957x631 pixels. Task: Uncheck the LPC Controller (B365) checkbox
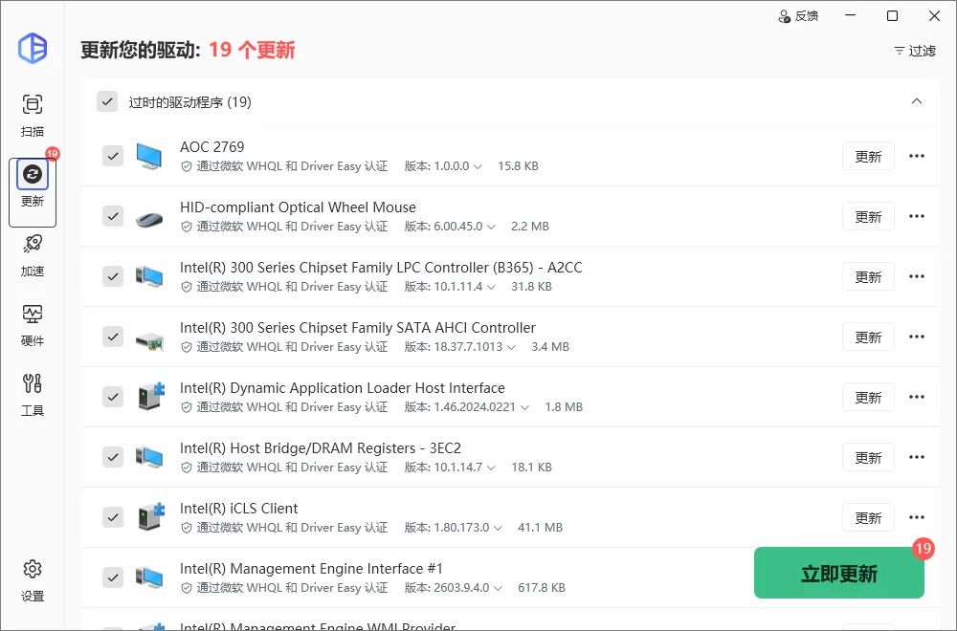113,276
